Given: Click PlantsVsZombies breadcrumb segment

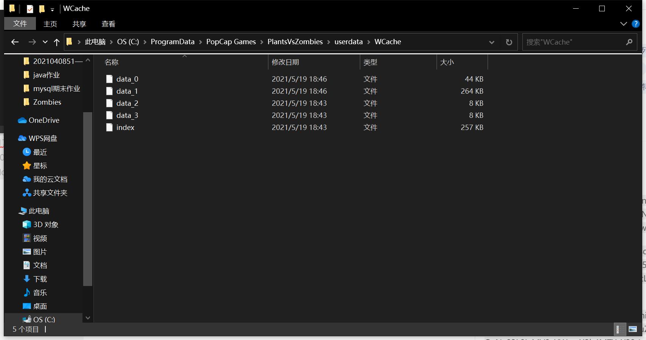Looking at the screenshot, I should [295, 42].
